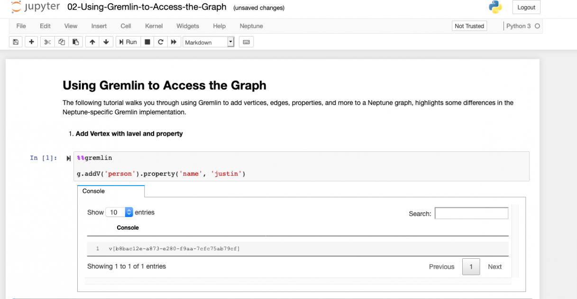577x299 pixels.
Task: Save the notebook using the save icon
Action: coord(15,42)
